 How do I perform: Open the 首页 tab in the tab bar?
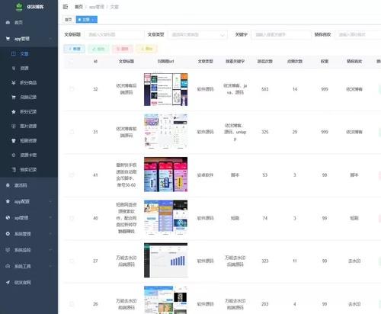coord(69,20)
